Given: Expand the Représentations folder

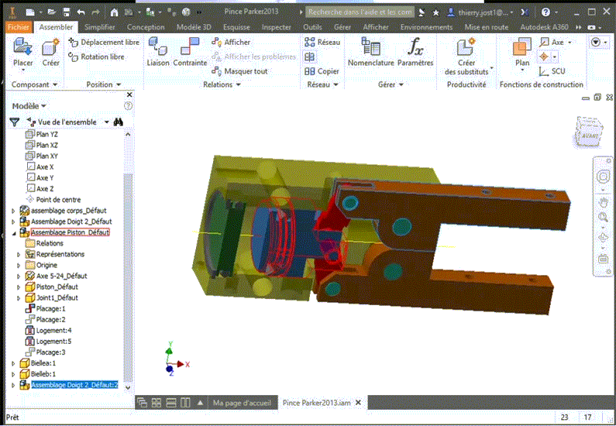Looking at the screenshot, I should point(19,254).
